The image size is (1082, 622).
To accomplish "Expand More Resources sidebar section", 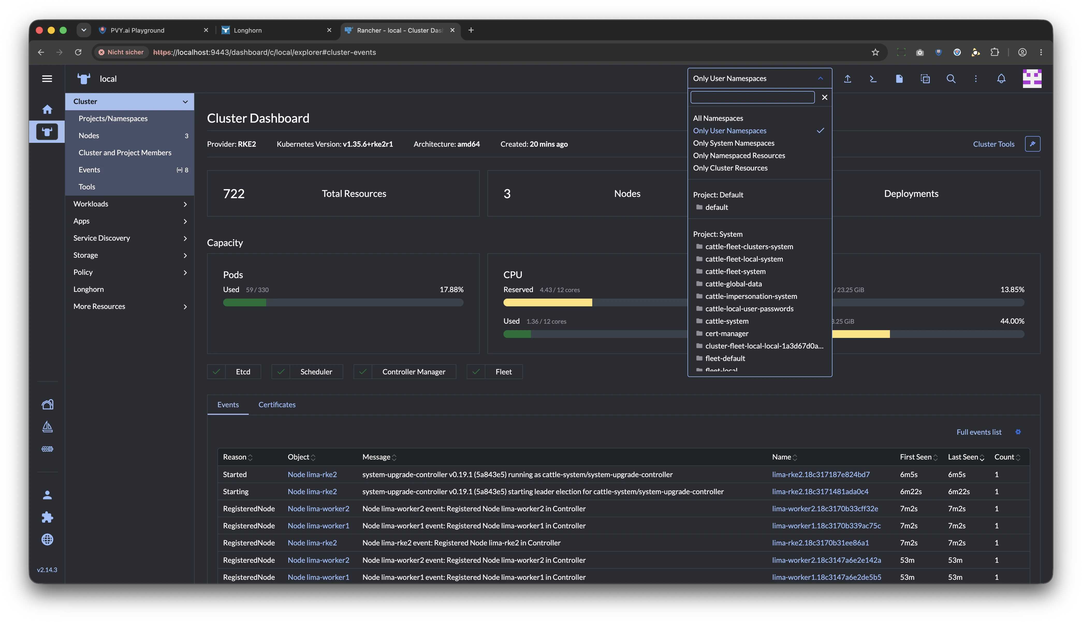I will [x=185, y=307].
